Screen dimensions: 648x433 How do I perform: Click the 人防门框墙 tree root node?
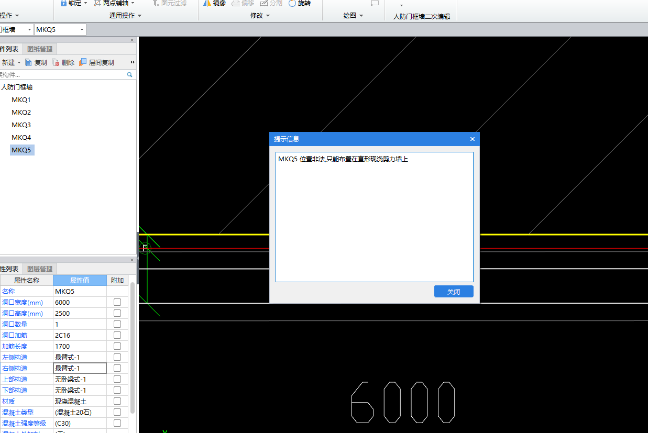pos(17,87)
